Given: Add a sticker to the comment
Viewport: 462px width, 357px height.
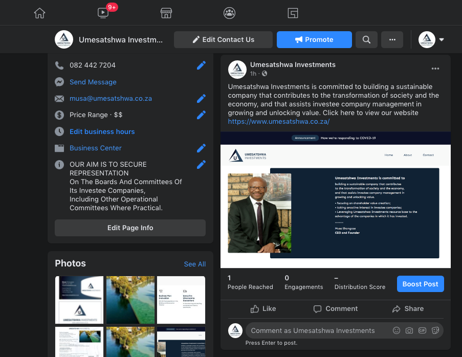Looking at the screenshot, I should (x=435, y=330).
